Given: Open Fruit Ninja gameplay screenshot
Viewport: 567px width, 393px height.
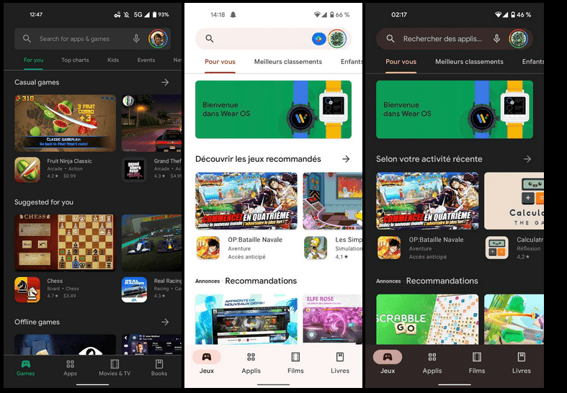Looking at the screenshot, I should pyautogui.click(x=66, y=123).
